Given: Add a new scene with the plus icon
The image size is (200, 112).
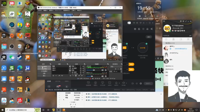Looking at the screenshot, I should click(53, 76).
